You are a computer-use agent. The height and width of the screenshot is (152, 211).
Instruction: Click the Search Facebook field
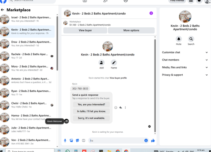click(32, 1)
